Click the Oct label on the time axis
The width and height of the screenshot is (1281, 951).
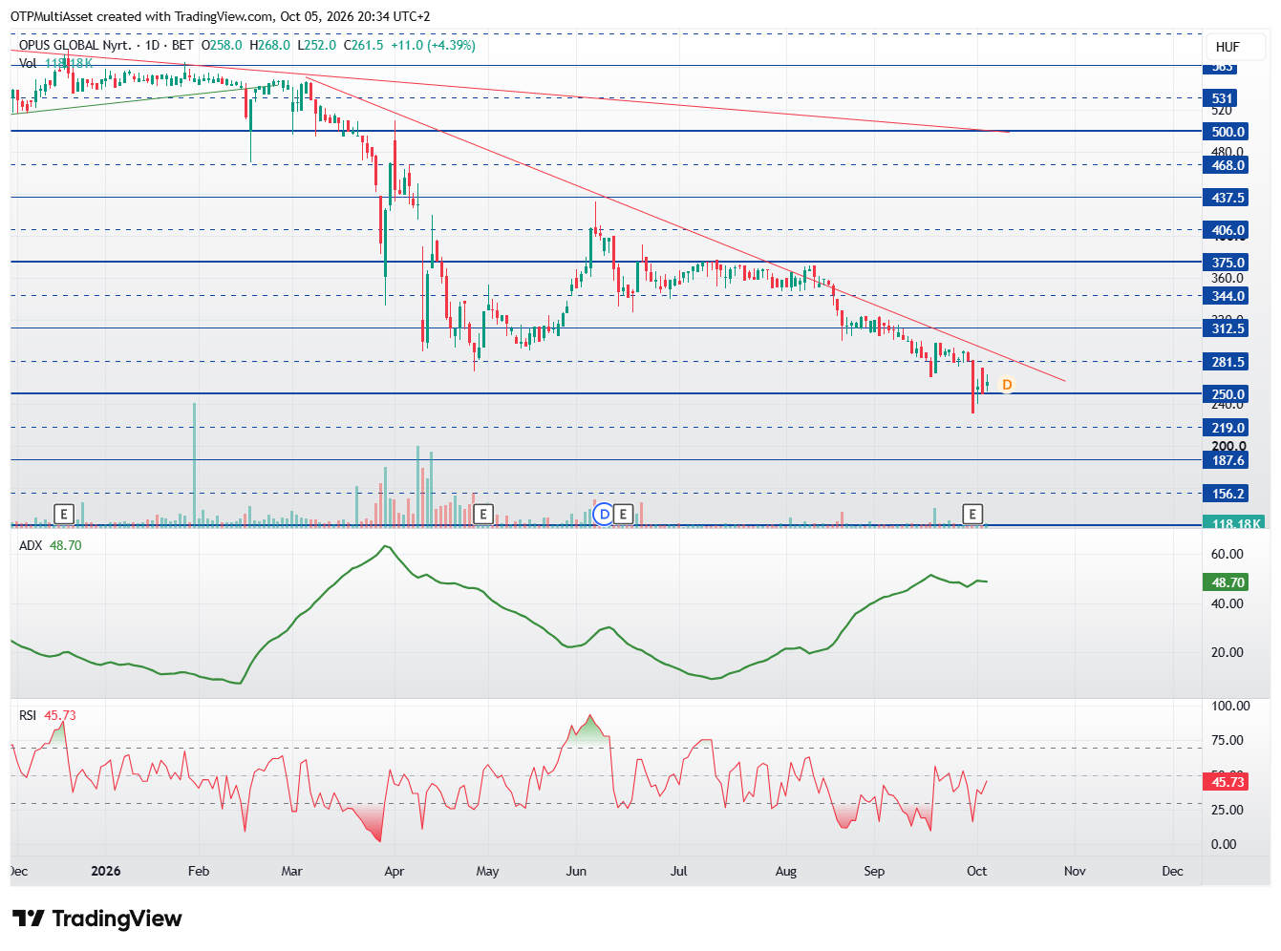tap(976, 871)
